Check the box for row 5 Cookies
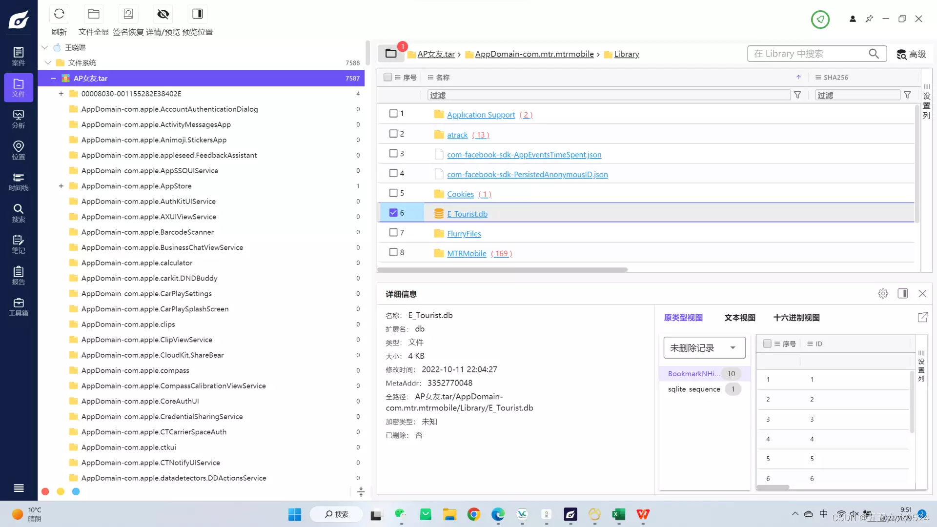Viewport: 937px width, 527px height. click(393, 193)
